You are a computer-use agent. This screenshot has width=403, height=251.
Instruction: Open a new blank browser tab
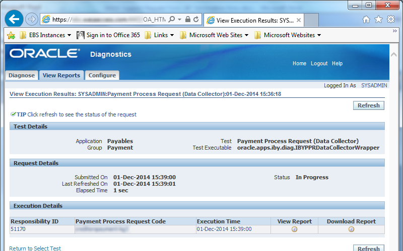[x=311, y=20]
